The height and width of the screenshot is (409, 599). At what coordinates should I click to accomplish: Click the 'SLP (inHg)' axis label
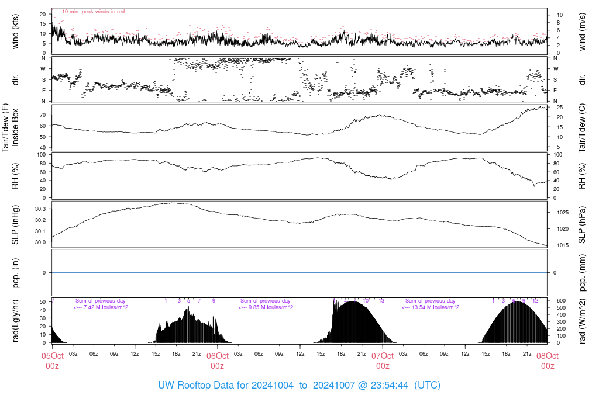pos(15,225)
